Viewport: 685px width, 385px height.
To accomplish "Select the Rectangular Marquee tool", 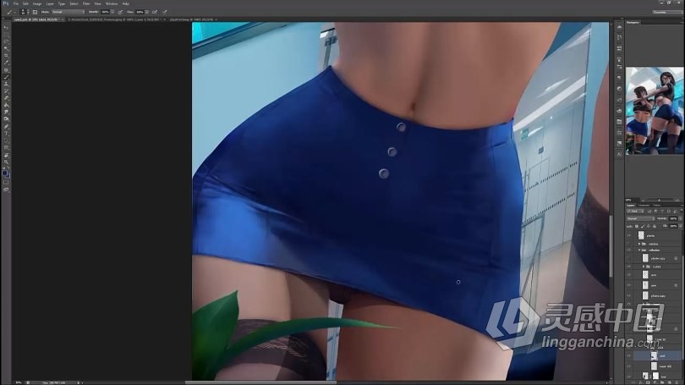I will [x=6, y=34].
